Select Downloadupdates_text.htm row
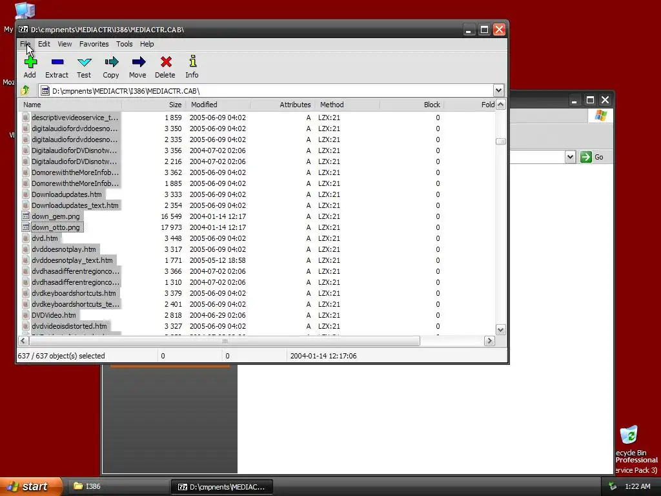This screenshot has height=496, width=661. [75, 205]
